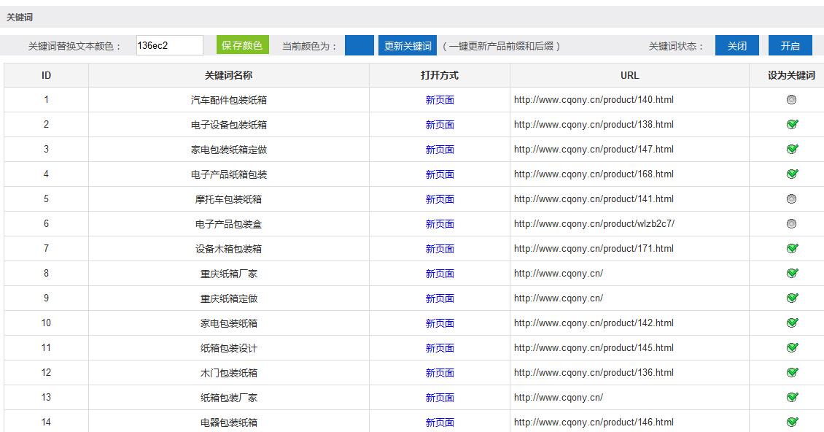This screenshot has width=824, height=432.
Task: Toggle the green check for 木门包装纸箱
Action: click(792, 373)
